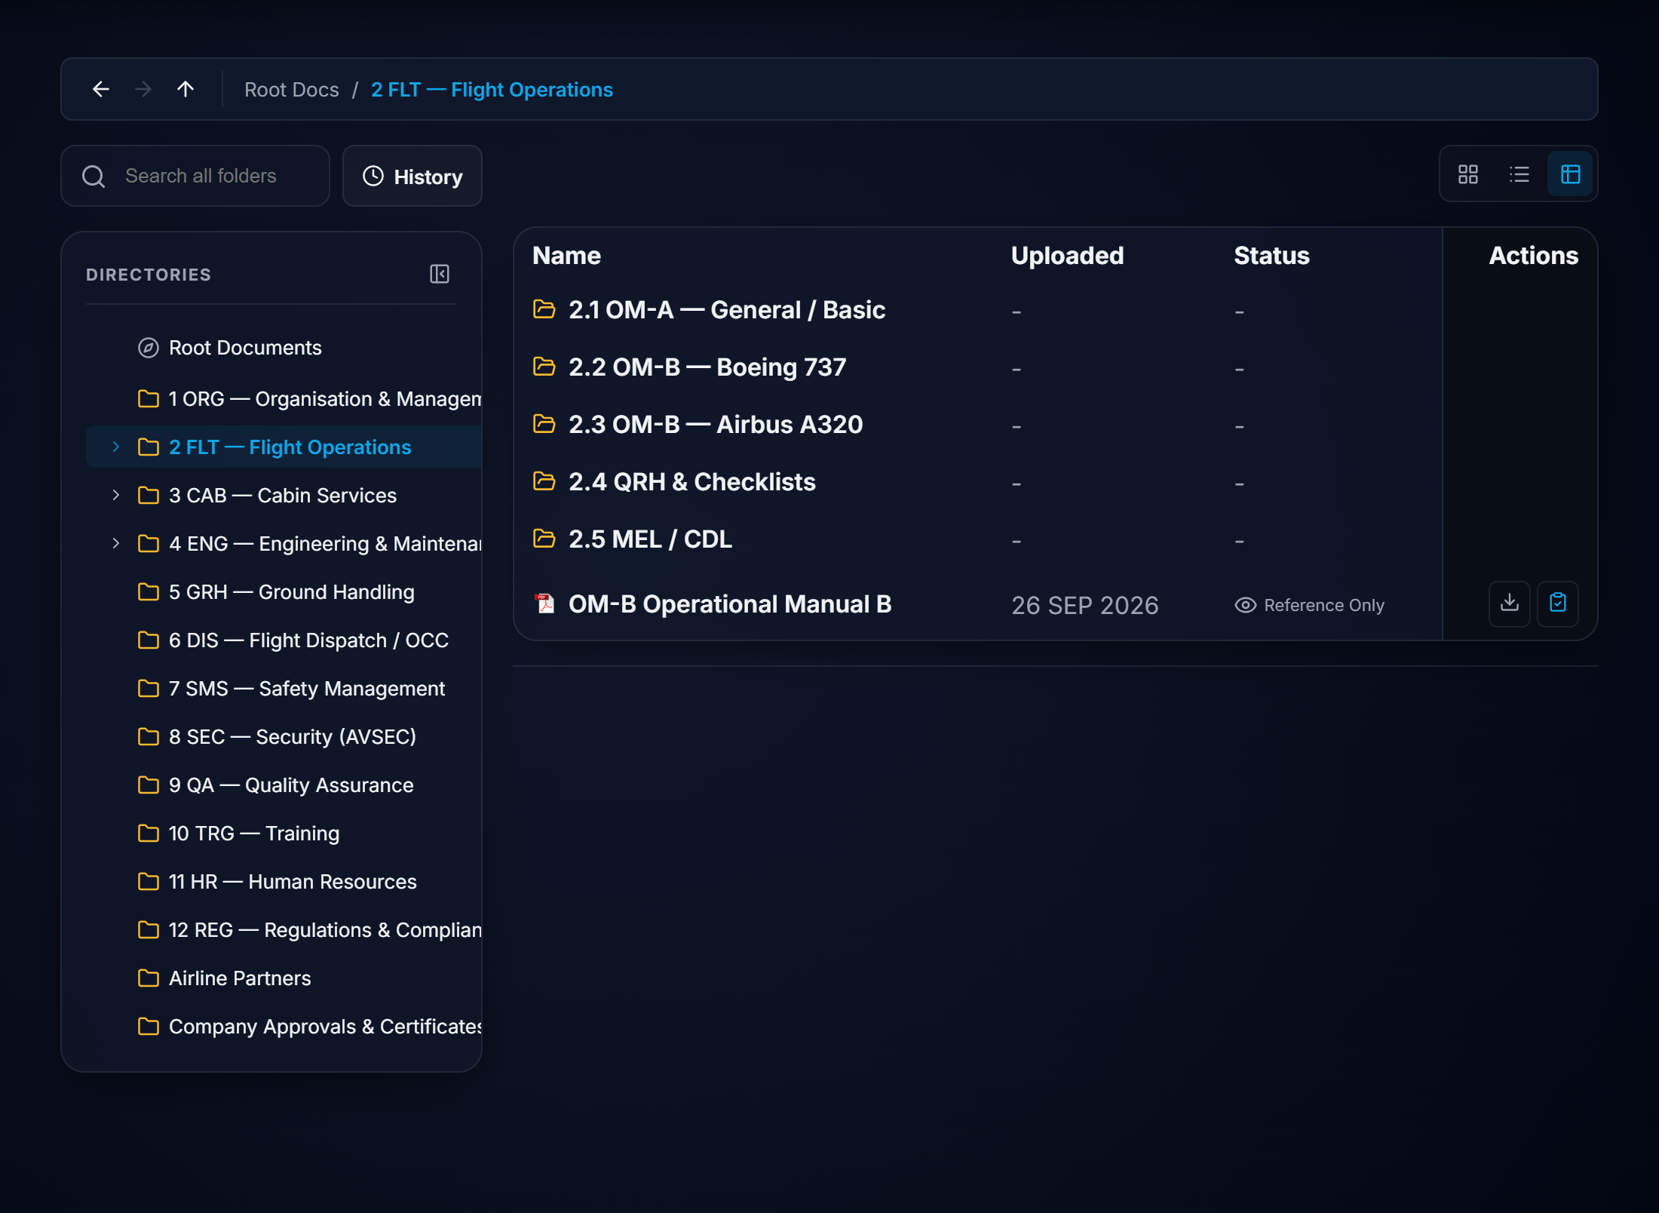Viewport: 1659px width, 1213px height.
Task: Sort by the Name column header
Action: [566, 256]
